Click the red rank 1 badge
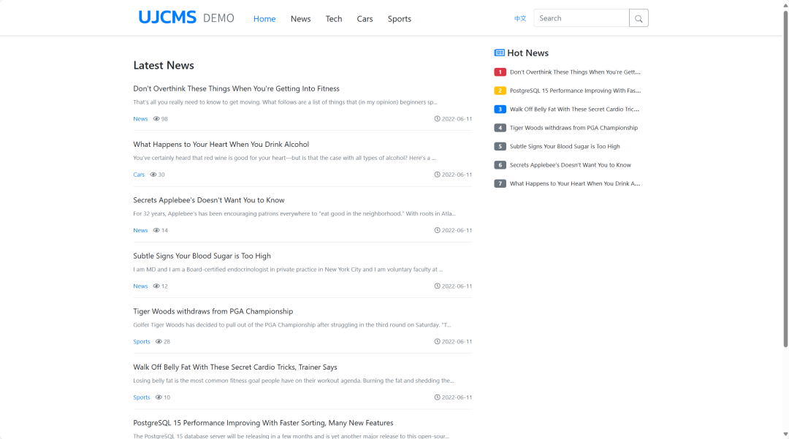This screenshot has height=439, width=789. point(500,72)
